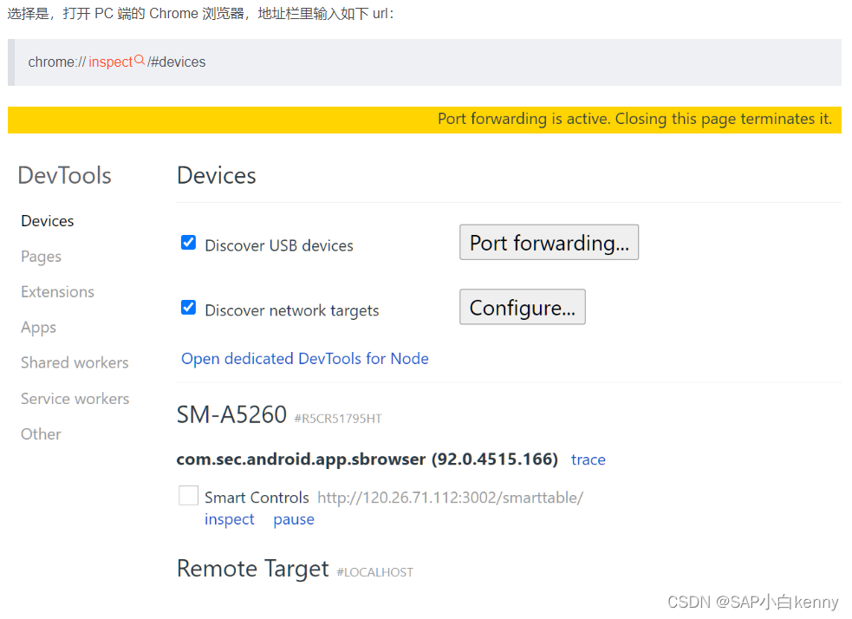This screenshot has width=852, height=619.
Task: Click the smarttable URL text
Action: point(451,497)
